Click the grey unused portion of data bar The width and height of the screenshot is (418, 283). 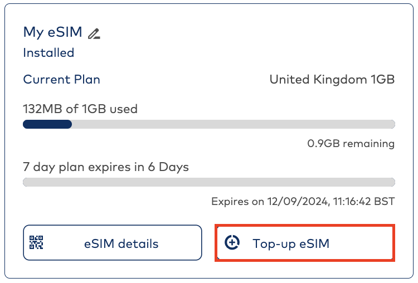(234, 124)
